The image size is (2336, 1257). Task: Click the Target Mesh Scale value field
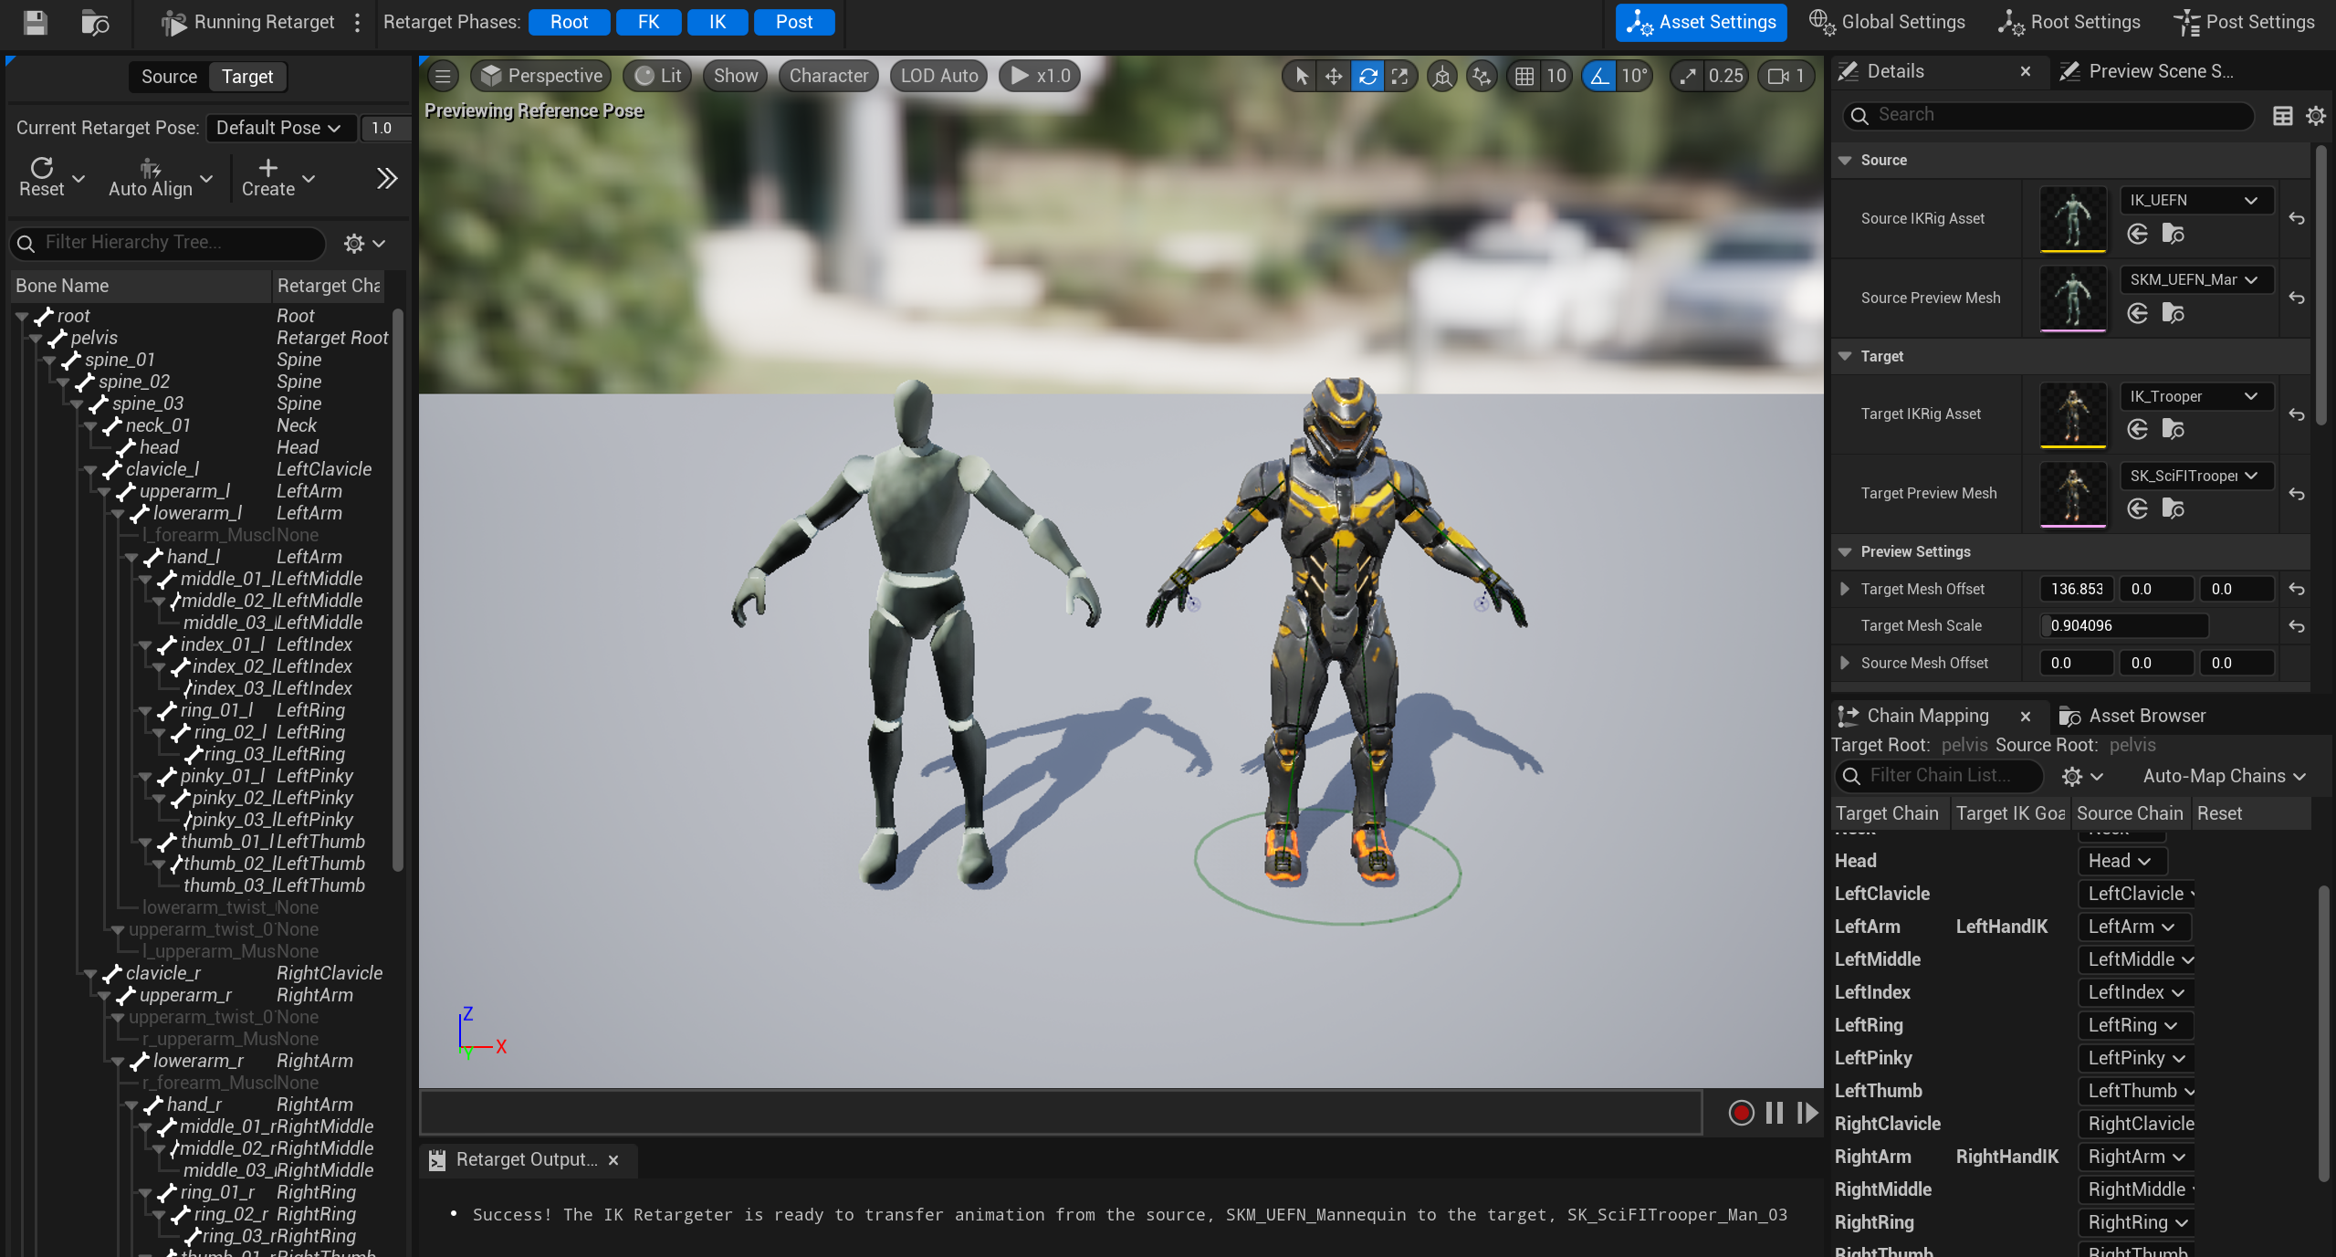(2123, 625)
